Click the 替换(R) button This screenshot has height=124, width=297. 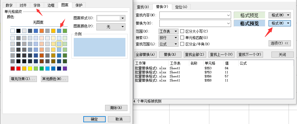(170, 55)
